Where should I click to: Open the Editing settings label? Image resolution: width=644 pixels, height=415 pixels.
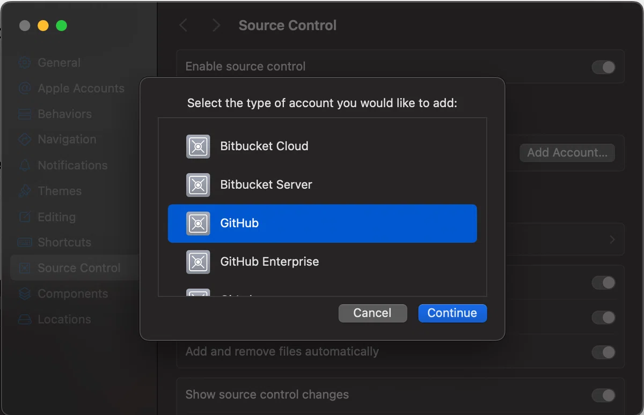tap(56, 217)
